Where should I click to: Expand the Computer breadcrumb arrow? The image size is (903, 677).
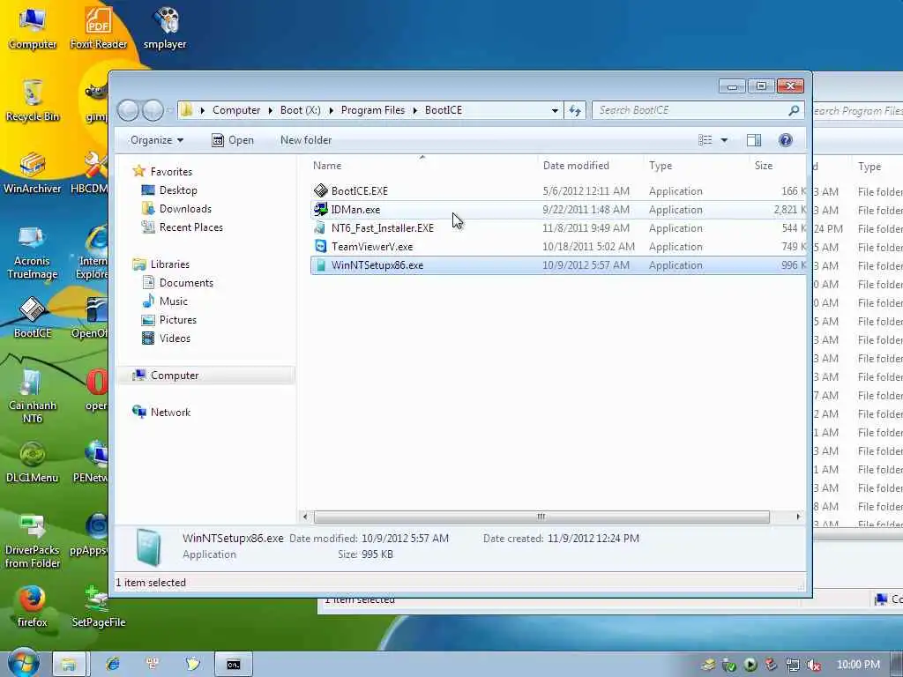[270, 110]
